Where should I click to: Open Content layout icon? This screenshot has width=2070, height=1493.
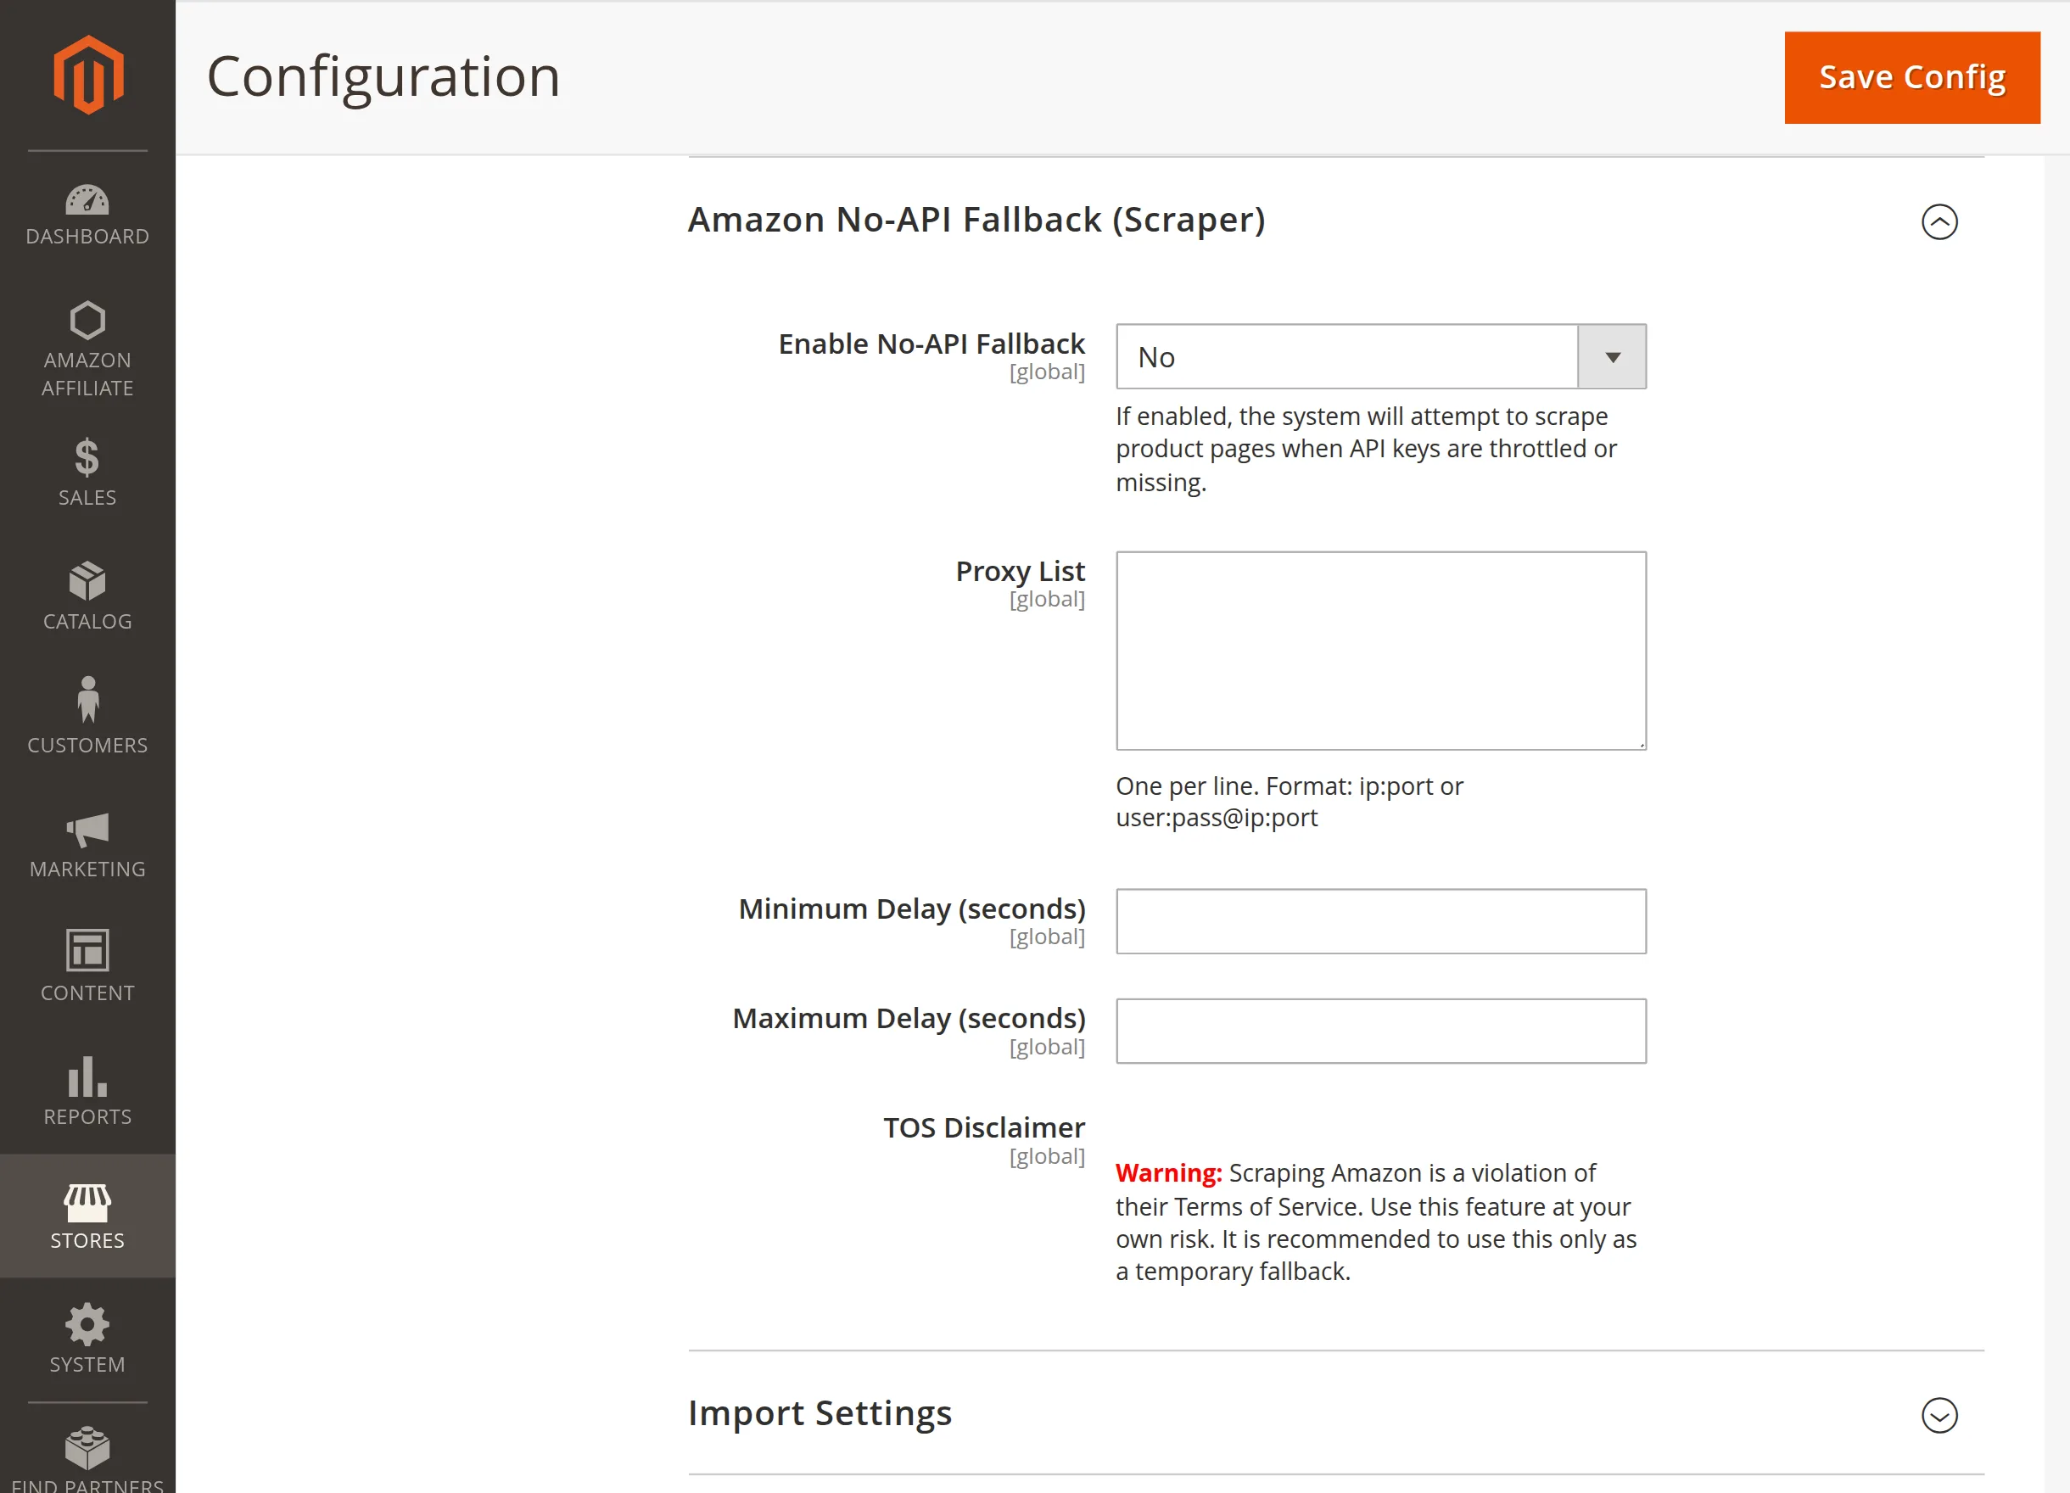pos(87,950)
